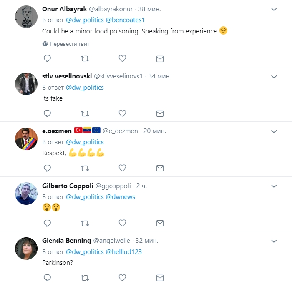This screenshot has width=292, height=284.
Task: Send stiv veselinovski's tweet via direct message
Action: coord(160,113)
